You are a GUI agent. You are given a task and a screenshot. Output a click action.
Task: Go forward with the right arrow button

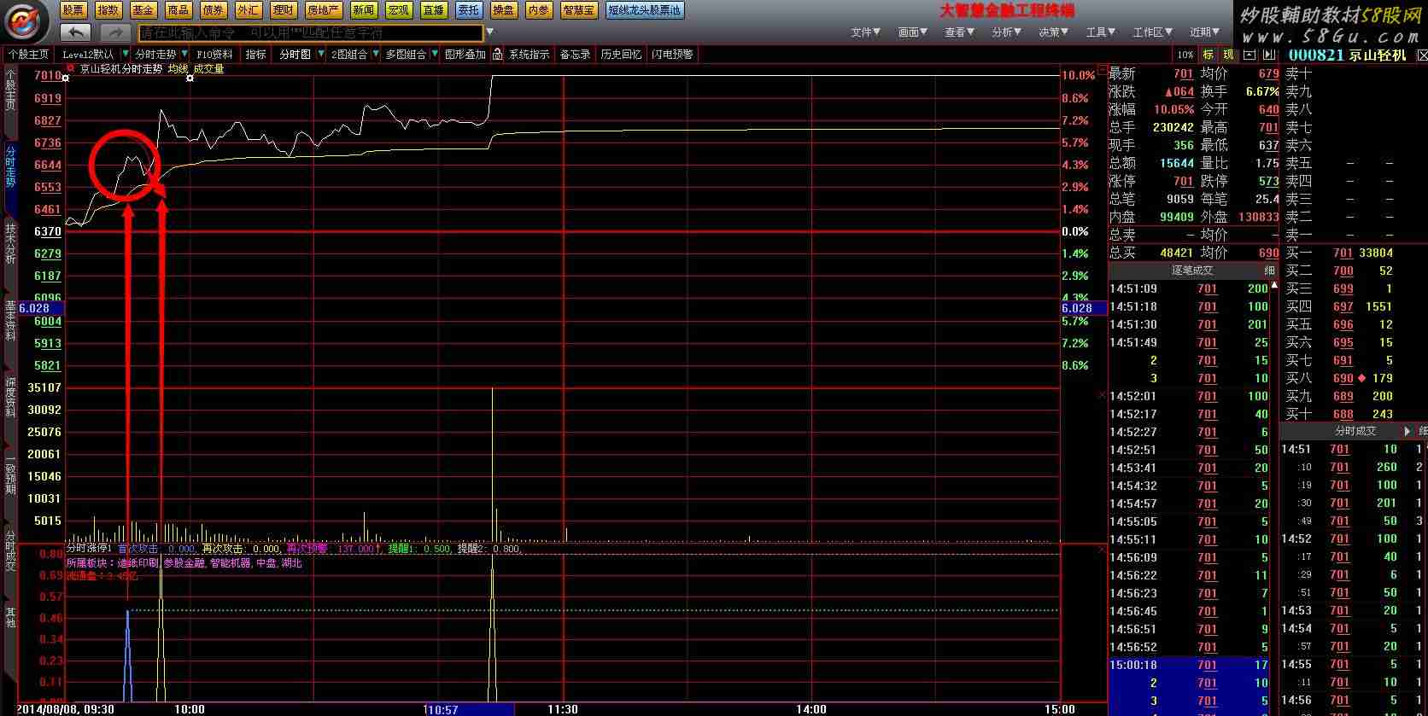point(114,32)
